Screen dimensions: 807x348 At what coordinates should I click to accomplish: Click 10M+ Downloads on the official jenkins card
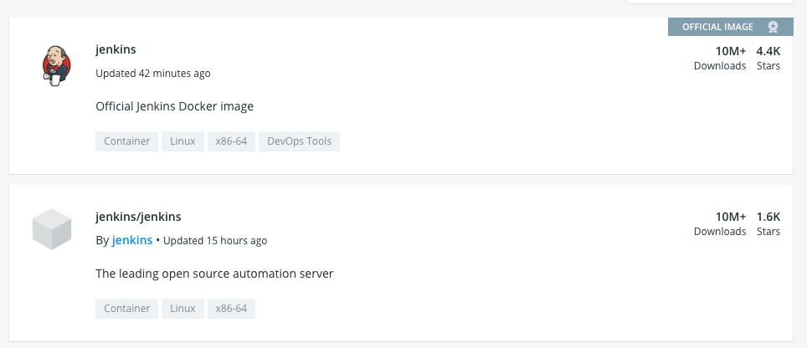click(x=720, y=58)
